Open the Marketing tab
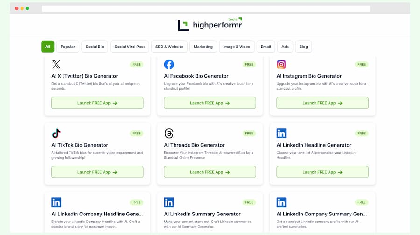 (203, 47)
